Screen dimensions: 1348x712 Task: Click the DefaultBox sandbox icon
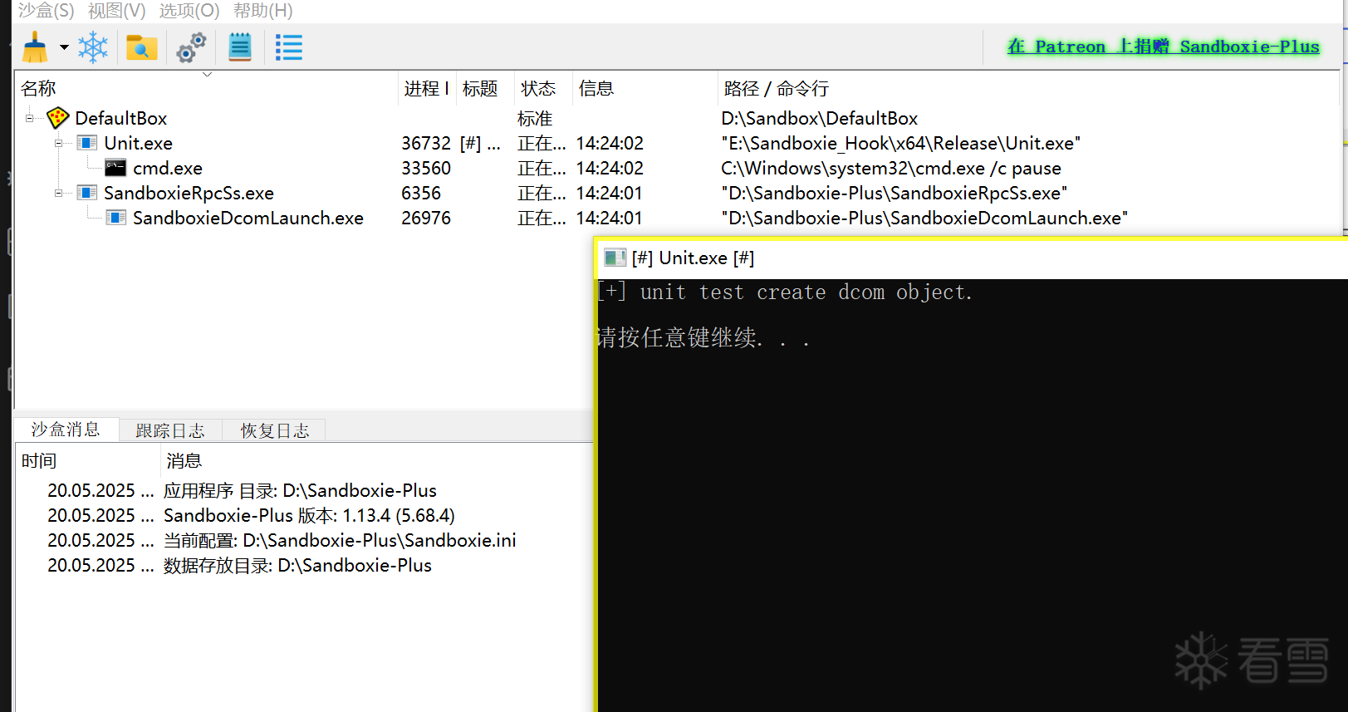pos(58,118)
